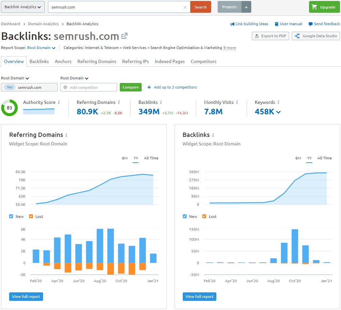The height and width of the screenshot is (310, 341).
Task: Click Export to PDF button
Action: click(x=270, y=36)
